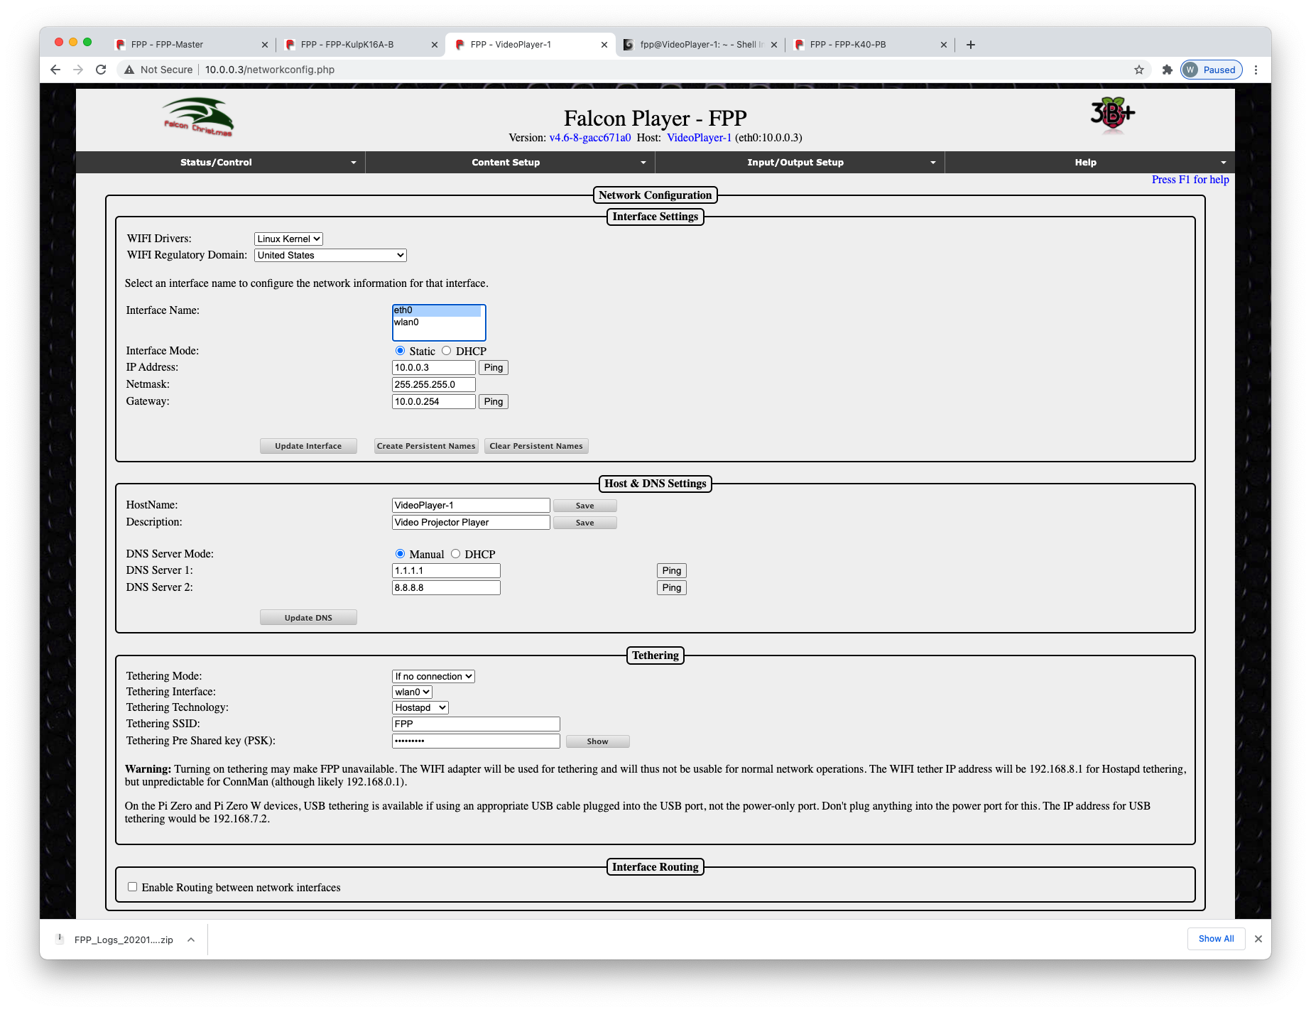Open the Tethering Technology dropdown
The width and height of the screenshot is (1311, 1012).
[x=419, y=707]
